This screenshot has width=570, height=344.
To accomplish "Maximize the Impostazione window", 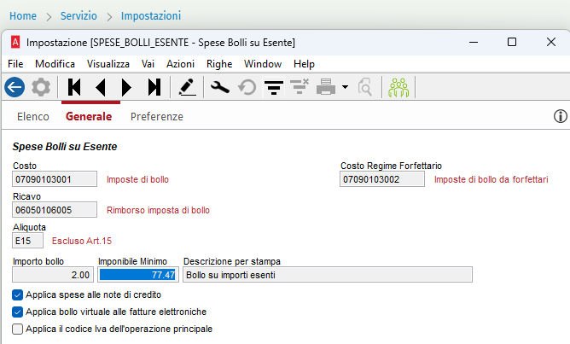I will coord(512,42).
